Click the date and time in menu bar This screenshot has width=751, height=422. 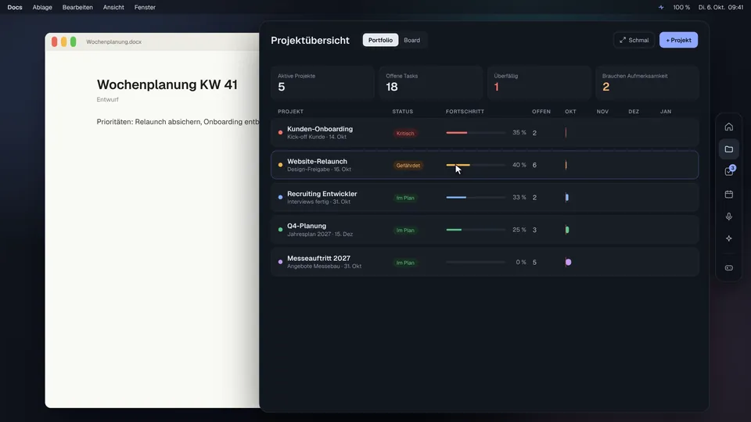pyautogui.click(x=720, y=7)
